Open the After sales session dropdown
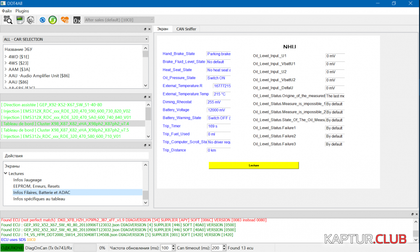The height and width of the screenshot is (252, 420). click(x=119, y=20)
